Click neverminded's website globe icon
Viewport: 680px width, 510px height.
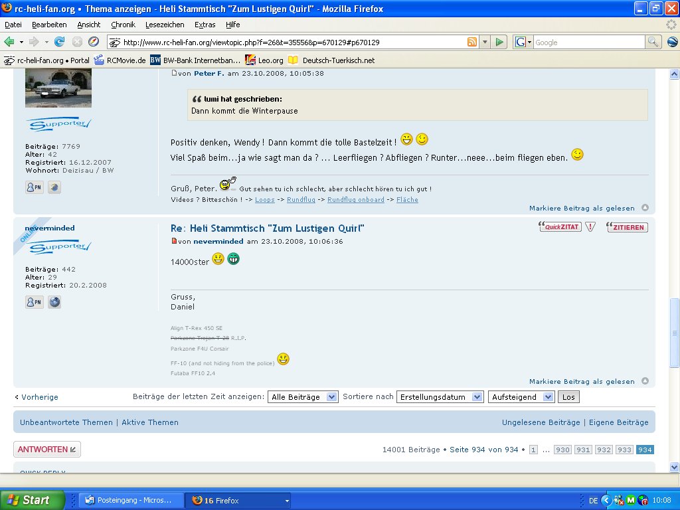coord(54,302)
